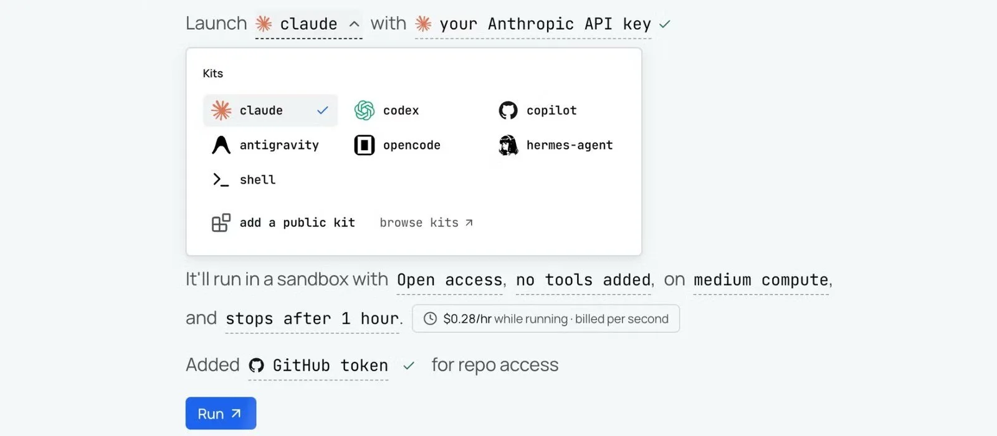Click the GitHub octocat icon next to token
Screen dimensions: 997x436
click(256, 365)
